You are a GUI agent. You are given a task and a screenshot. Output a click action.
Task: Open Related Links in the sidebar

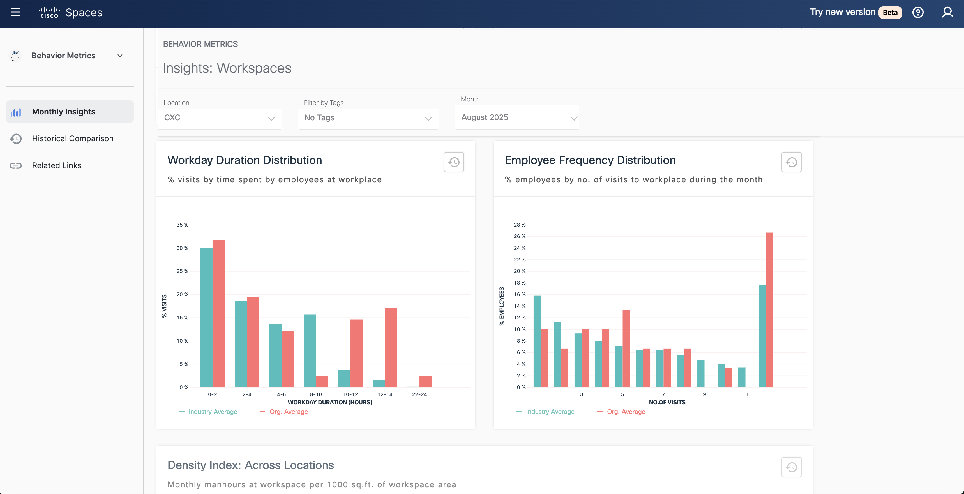(57, 165)
